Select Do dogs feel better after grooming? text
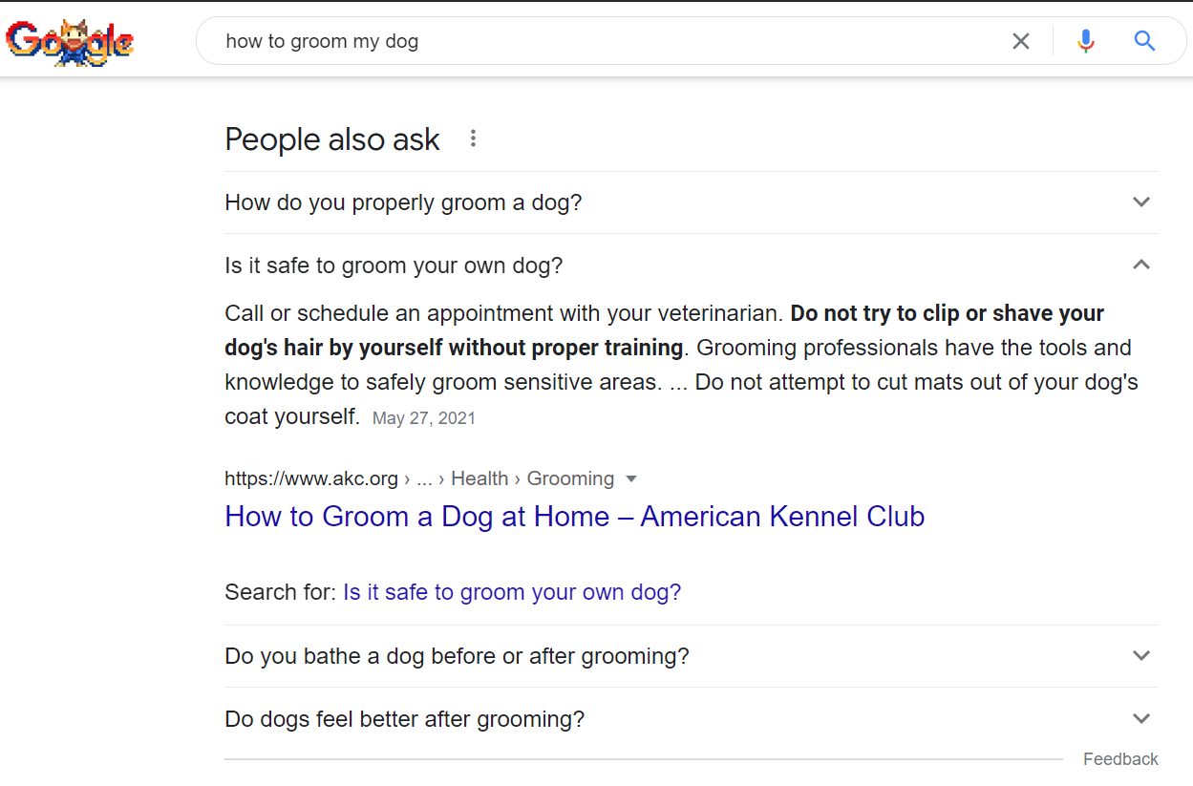The width and height of the screenshot is (1193, 786). click(404, 719)
